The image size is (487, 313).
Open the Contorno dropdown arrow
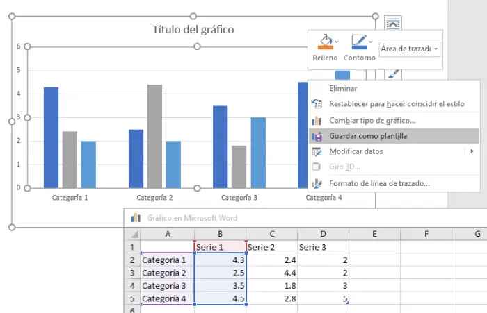(371, 42)
